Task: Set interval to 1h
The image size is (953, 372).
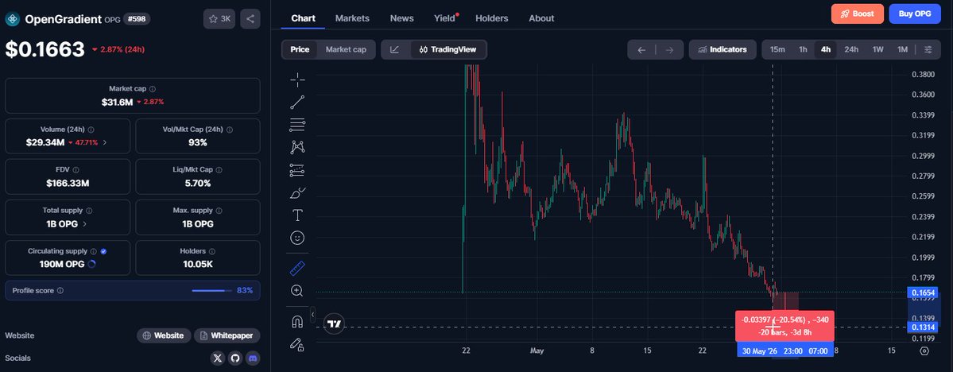Action: 803,50
